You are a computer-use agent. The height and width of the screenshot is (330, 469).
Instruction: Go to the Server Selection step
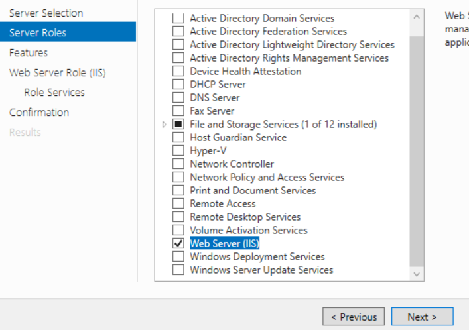46,13
